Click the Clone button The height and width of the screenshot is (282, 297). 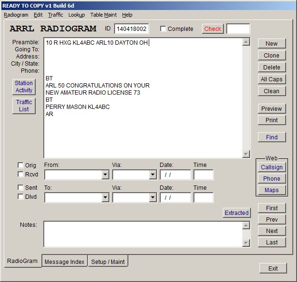[x=272, y=56]
